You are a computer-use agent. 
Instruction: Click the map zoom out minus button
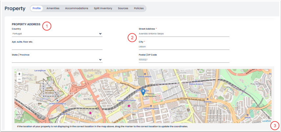coord(19,79)
